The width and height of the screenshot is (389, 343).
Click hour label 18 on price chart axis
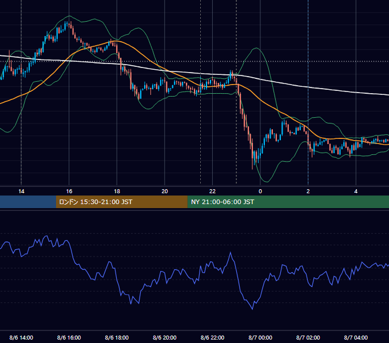click(117, 192)
